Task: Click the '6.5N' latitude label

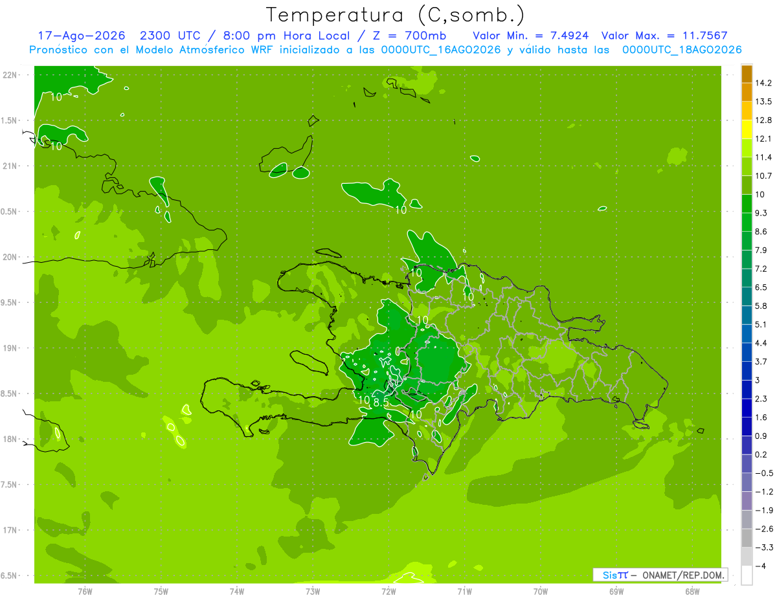Action: click(9, 576)
